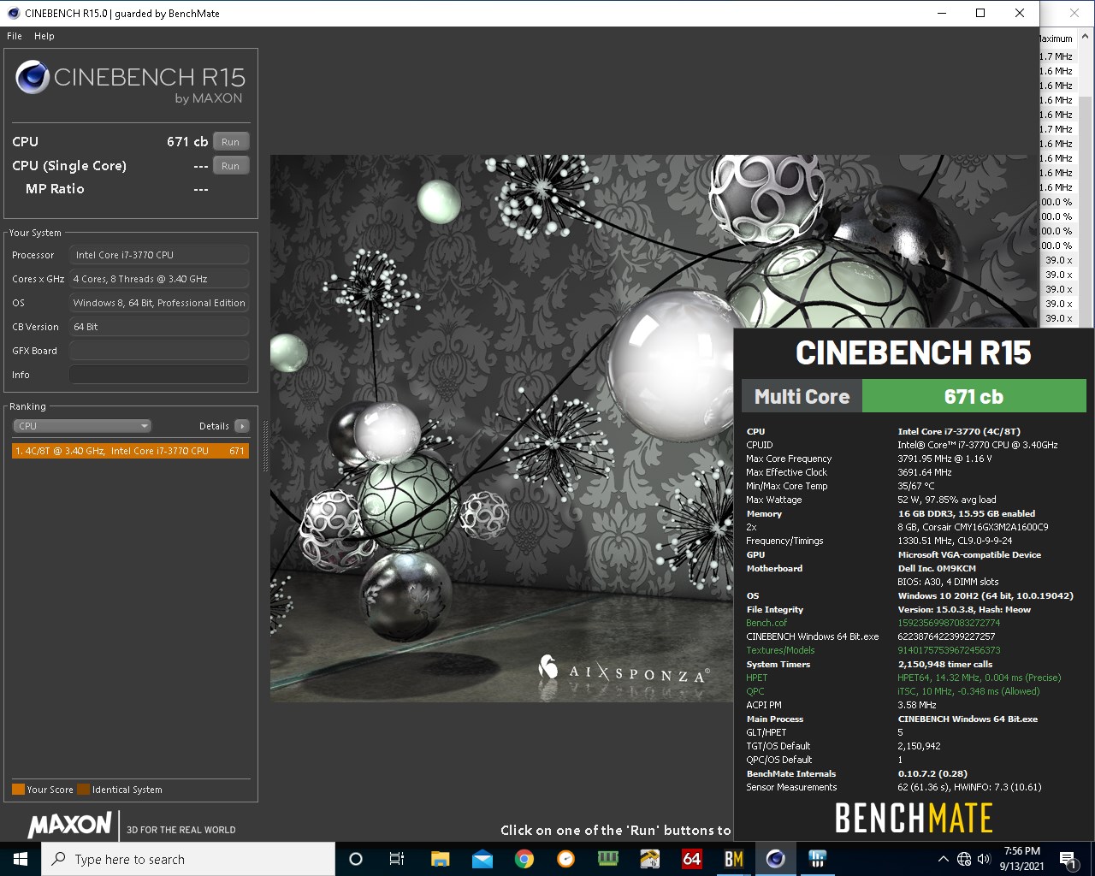Switch to Cinebench taskbar icon
The width and height of the screenshot is (1095, 876).
click(776, 859)
